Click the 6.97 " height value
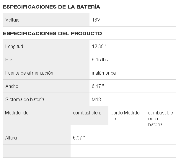The image size is (181, 161). pos(79,138)
